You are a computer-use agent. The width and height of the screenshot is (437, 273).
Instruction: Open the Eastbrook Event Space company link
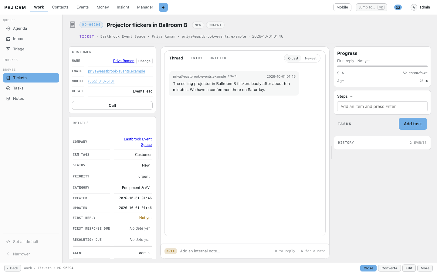138,142
